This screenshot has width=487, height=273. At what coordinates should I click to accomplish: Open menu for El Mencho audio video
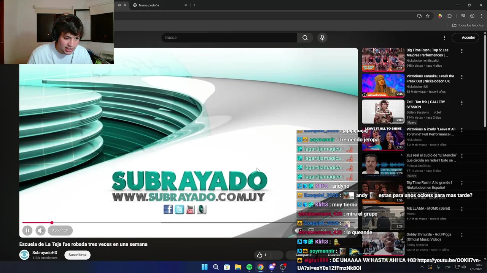pyautogui.click(x=462, y=156)
